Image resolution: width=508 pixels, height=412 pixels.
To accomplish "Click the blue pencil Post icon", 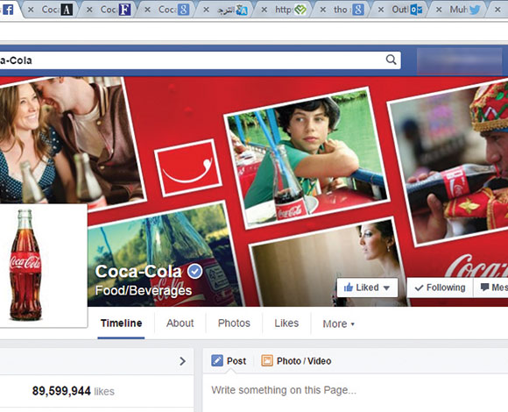I will point(217,361).
